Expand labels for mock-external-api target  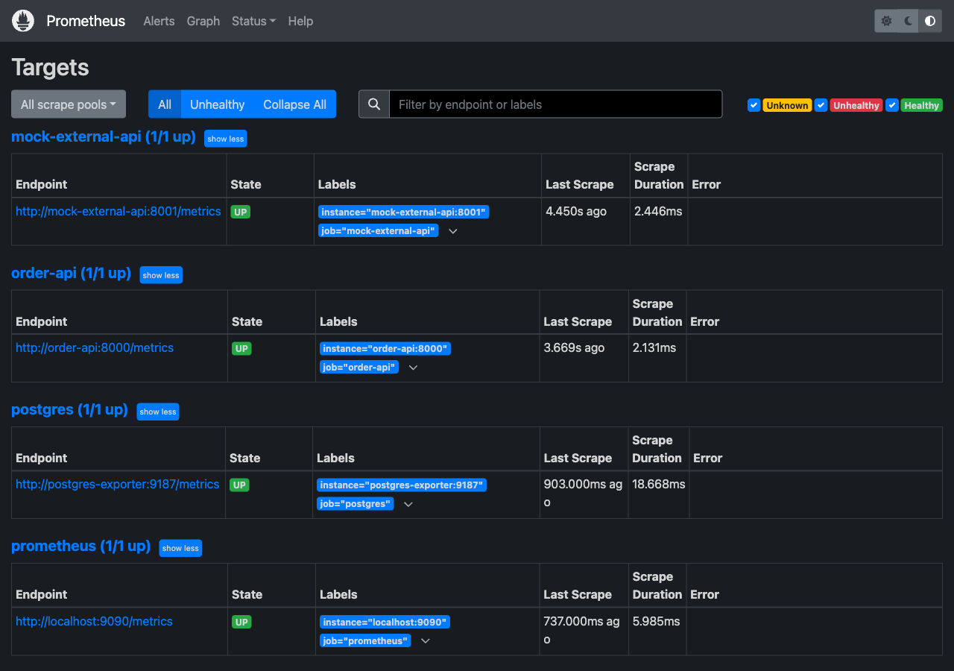pyautogui.click(x=452, y=231)
